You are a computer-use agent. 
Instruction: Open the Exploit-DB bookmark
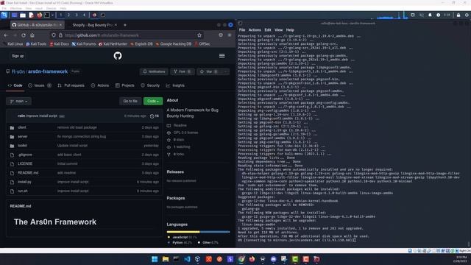(x=141, y=44)
